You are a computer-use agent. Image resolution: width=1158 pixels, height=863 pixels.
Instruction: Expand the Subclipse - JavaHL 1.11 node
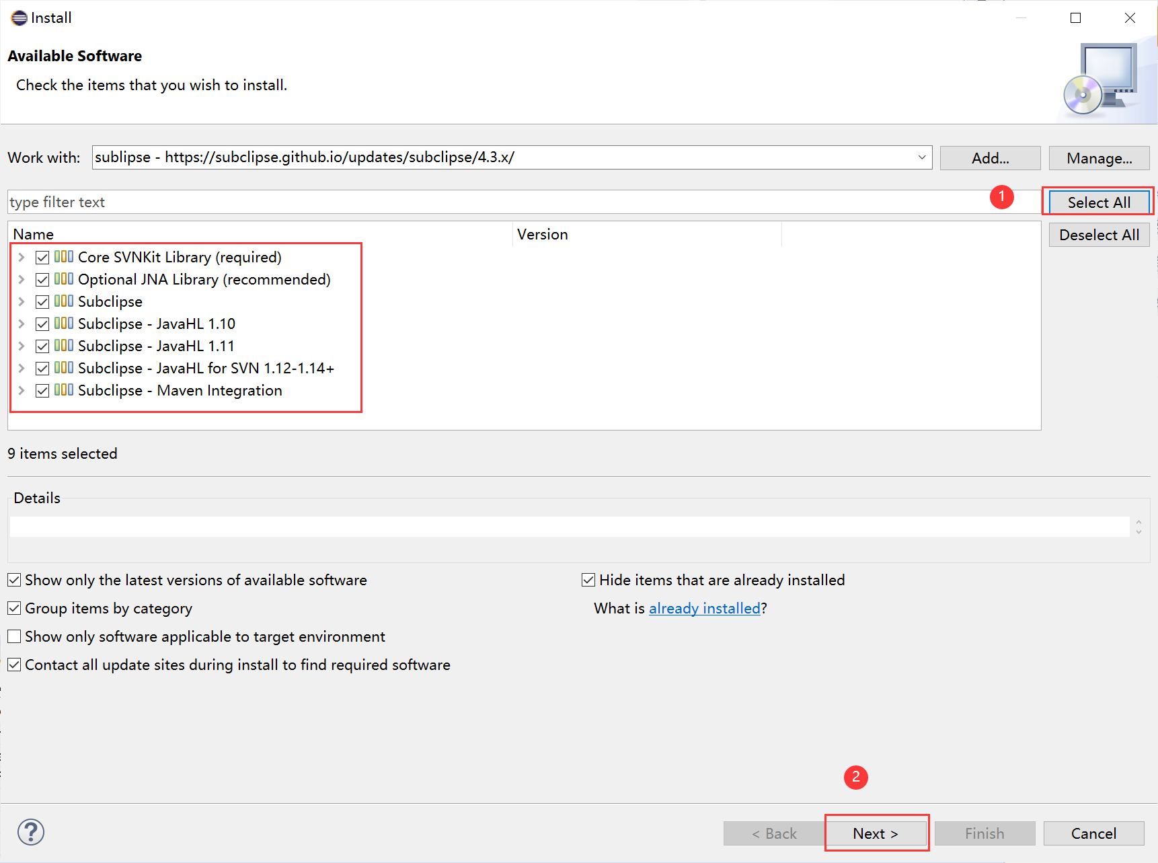(x=22, y=346)
